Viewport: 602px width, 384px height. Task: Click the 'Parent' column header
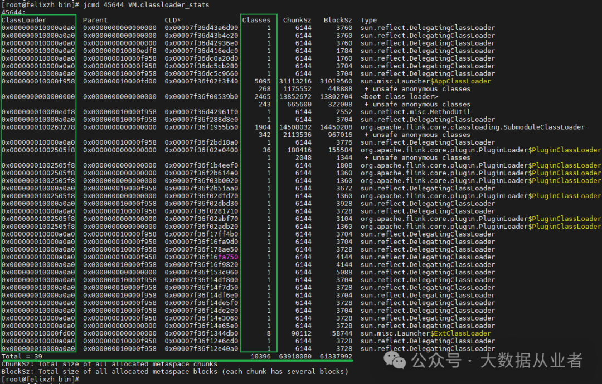[x=95, y=20]
